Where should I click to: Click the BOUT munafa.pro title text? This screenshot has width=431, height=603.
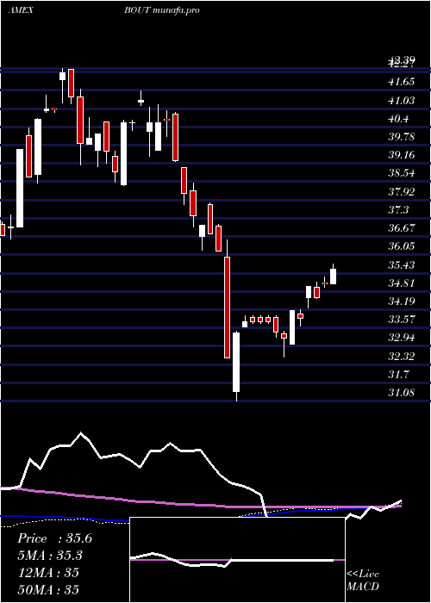pos(162,10)
